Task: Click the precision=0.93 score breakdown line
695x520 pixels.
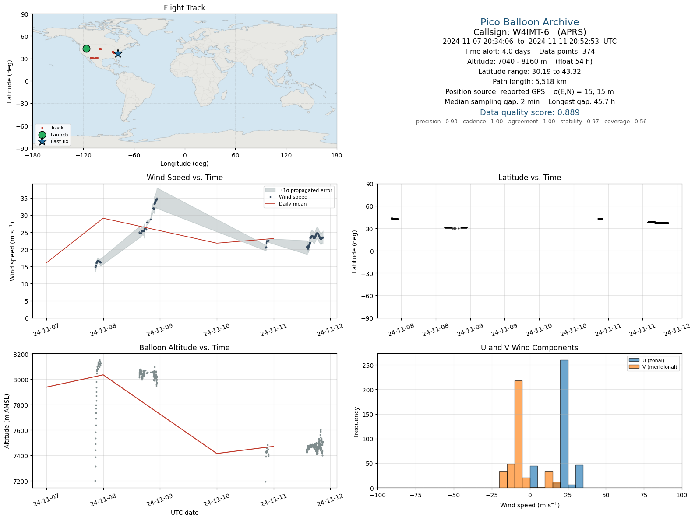Action: click(x=531, y=122)
